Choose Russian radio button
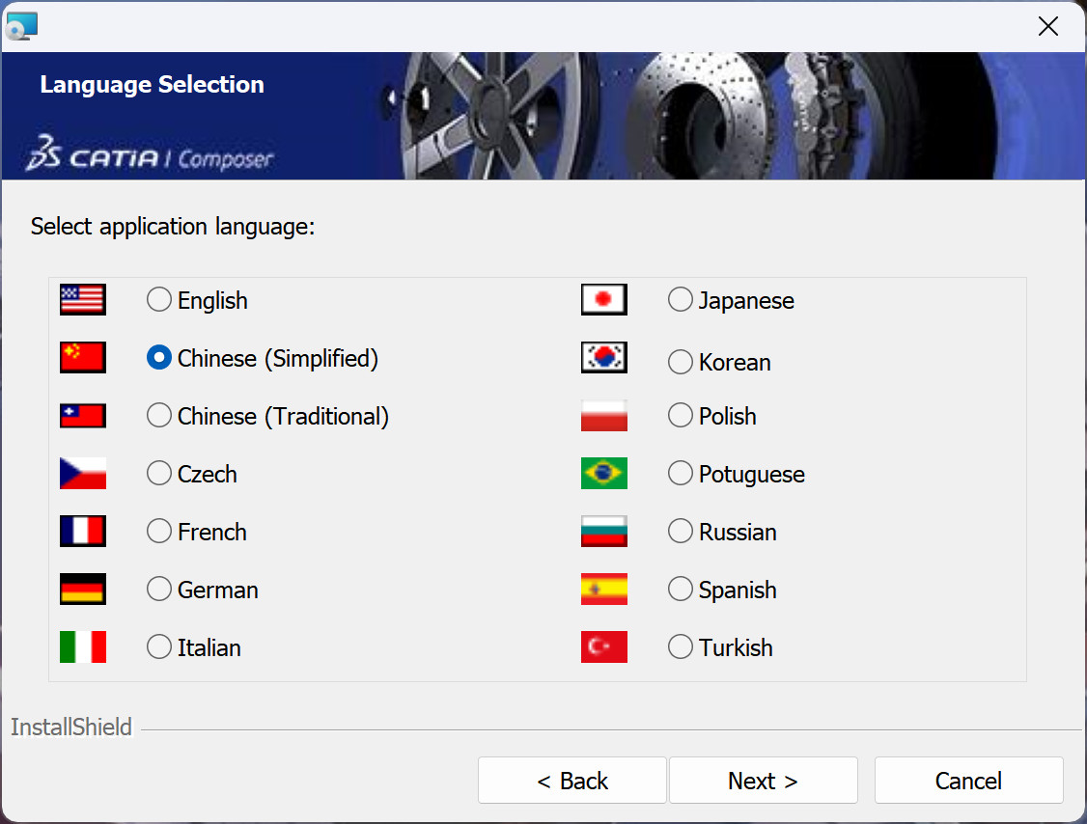1087x824 pixels. pos(681,532)
